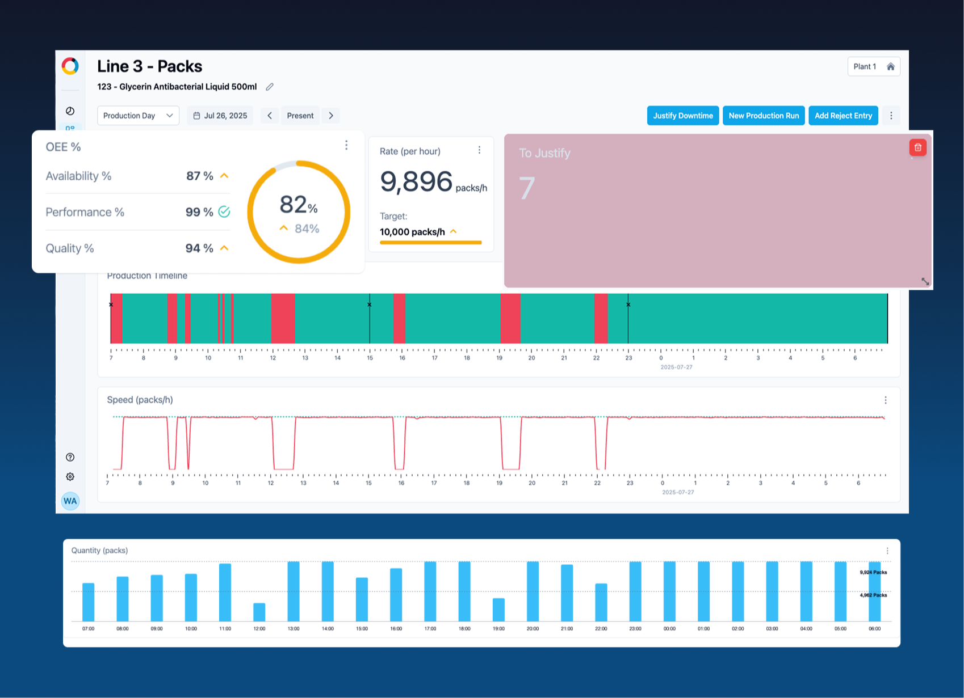
Task: Open settings gear in the sidebar
Action: point(70,477)
